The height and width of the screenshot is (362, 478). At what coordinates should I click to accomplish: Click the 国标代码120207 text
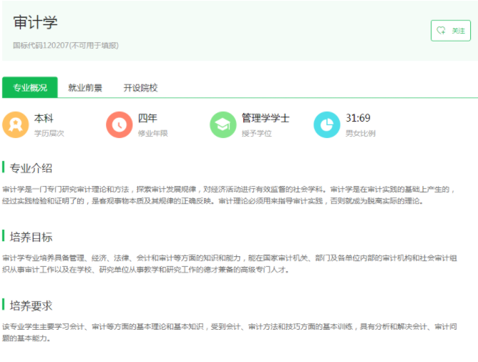pyautogui.click(x=66, y=45)
